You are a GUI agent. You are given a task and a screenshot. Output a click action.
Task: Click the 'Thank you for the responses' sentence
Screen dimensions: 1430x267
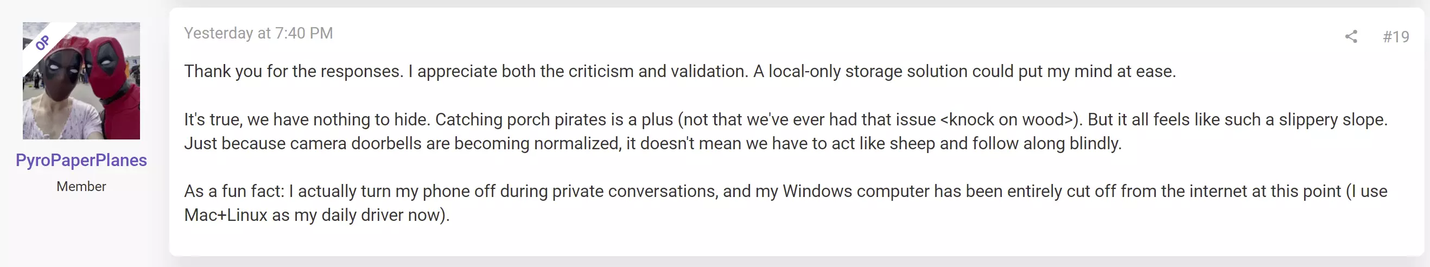click(294, 72)
